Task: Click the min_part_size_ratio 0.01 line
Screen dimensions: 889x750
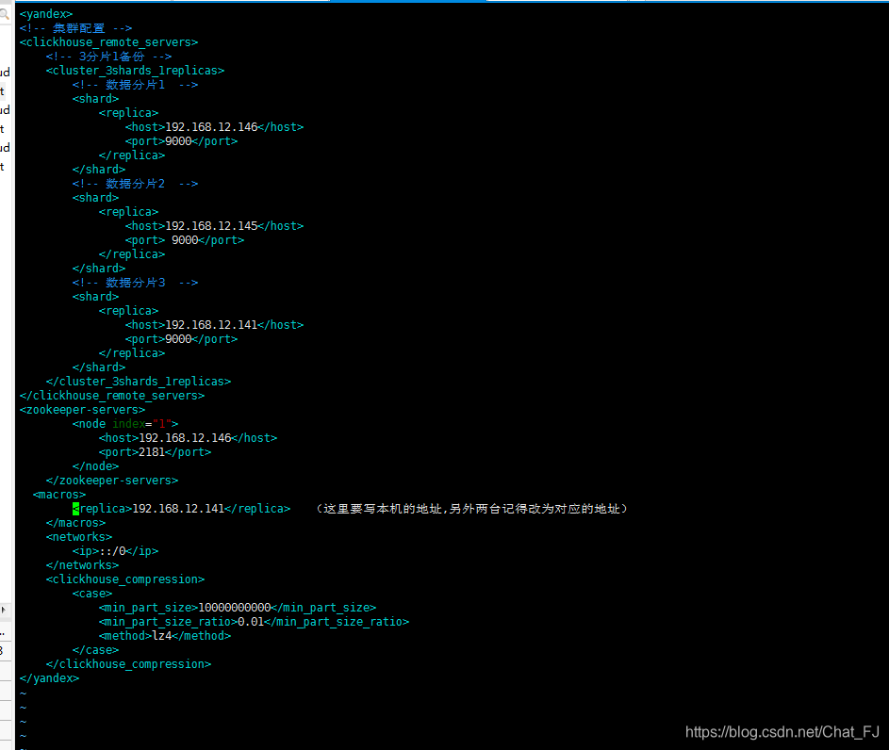Action: click(254, 622)
